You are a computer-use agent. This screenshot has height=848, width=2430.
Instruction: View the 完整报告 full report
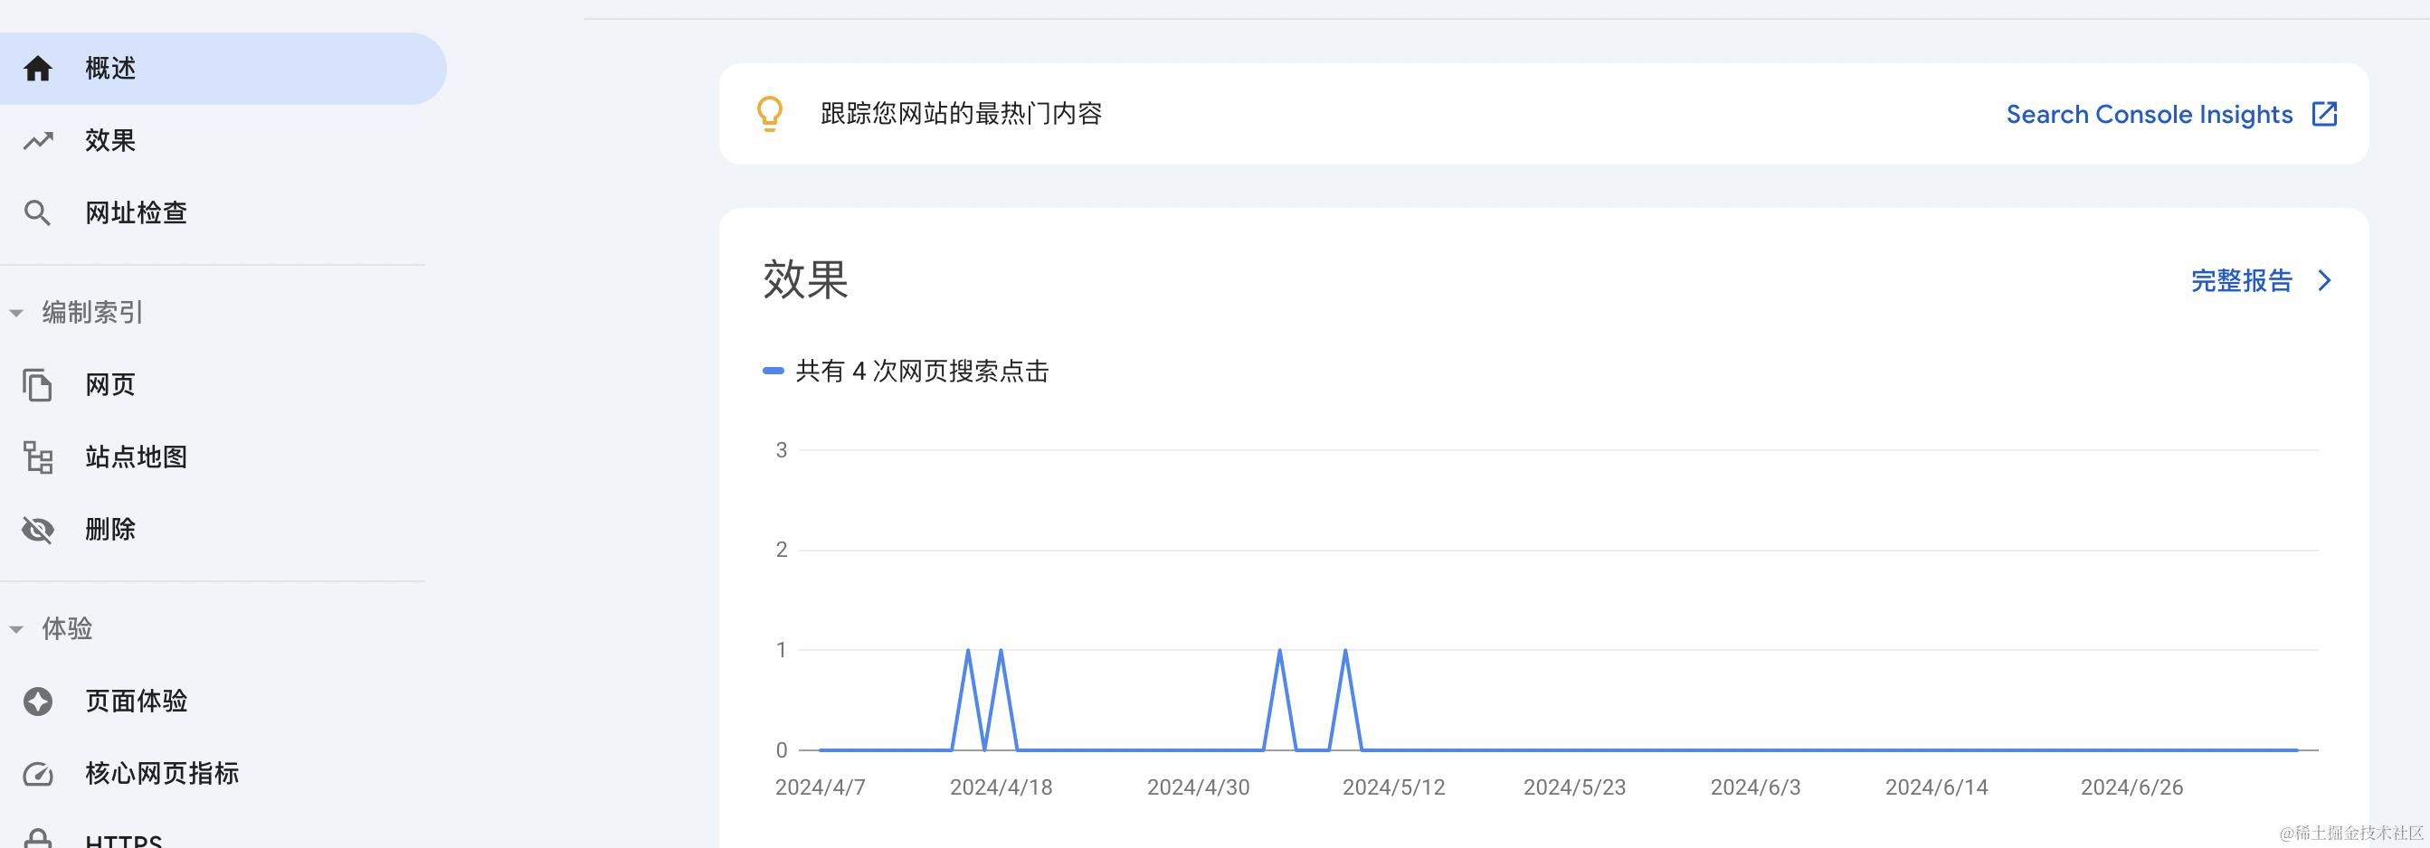(2262, 281)
